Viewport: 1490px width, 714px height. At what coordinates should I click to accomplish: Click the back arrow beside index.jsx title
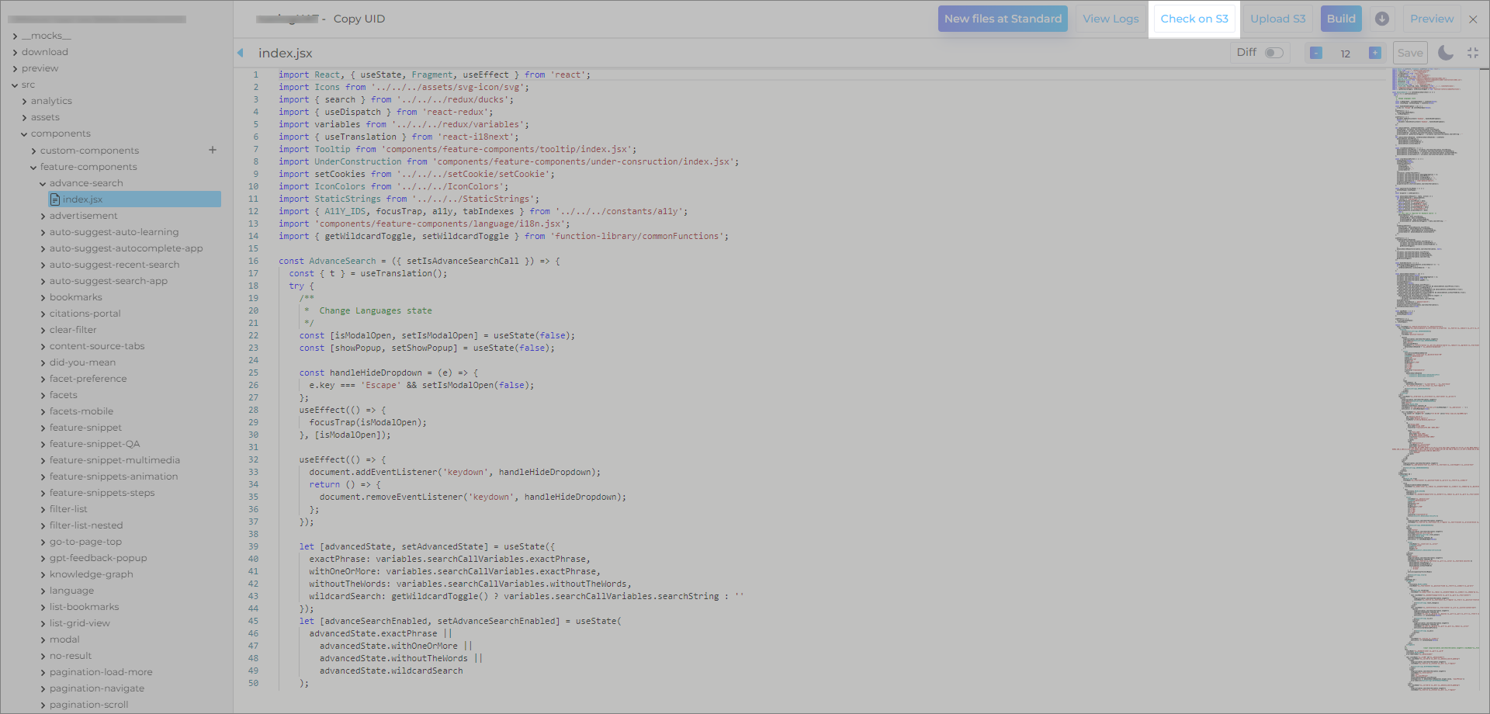241,53
